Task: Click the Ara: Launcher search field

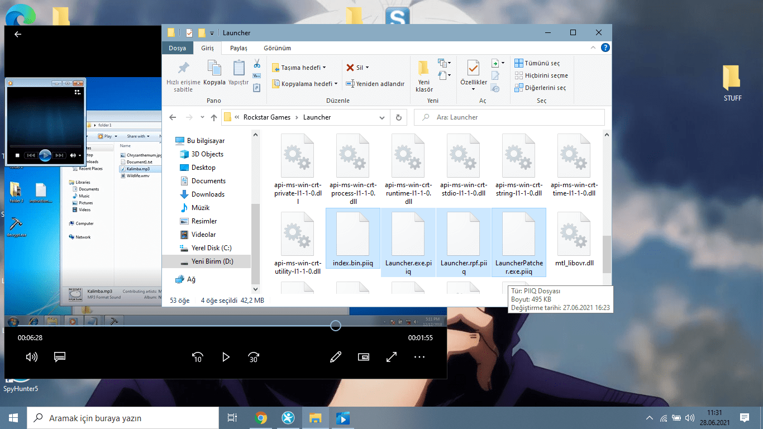Action: tap(509, 117)
